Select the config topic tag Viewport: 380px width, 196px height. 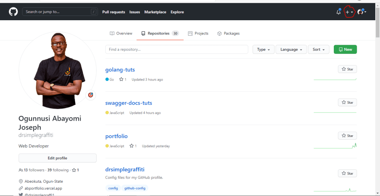113,188
